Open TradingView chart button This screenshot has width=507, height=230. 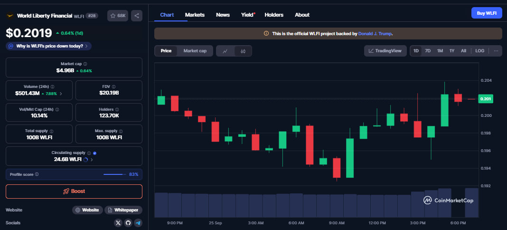click(x=385, y=51)
